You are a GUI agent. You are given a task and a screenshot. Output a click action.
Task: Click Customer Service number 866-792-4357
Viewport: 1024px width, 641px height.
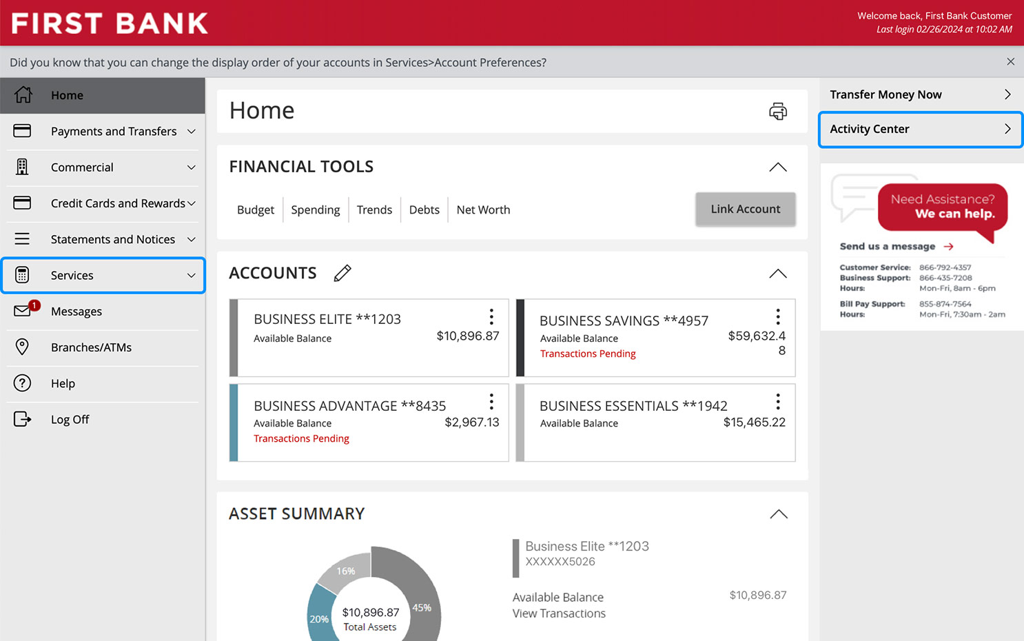pyautogui.click(x=945, y=267)
